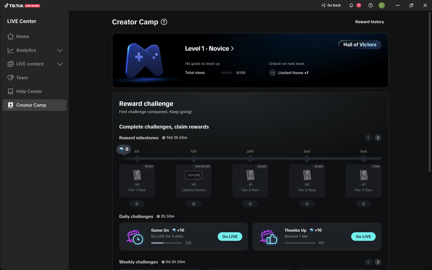The image size is (432, 270).
Task: Open Level 1 Novice details chevron
Action: point(232,49)
